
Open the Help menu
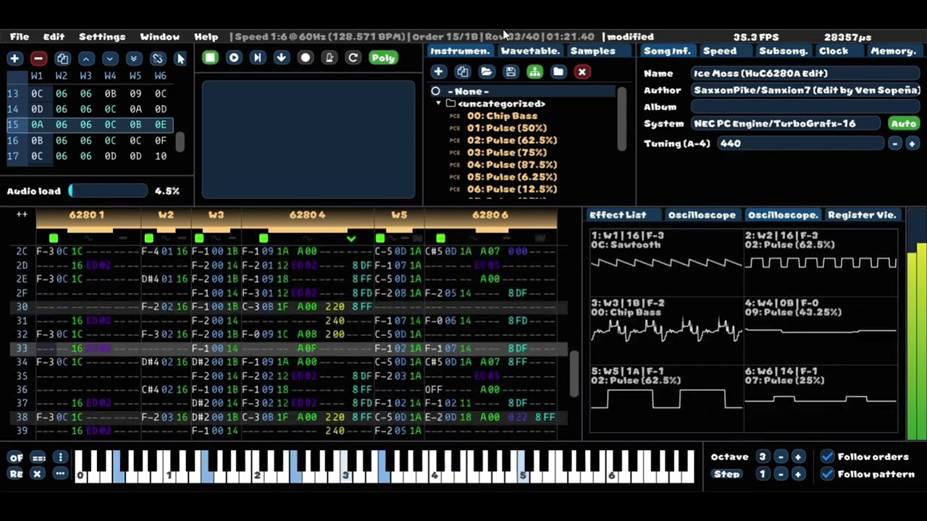tap(206, 36)
